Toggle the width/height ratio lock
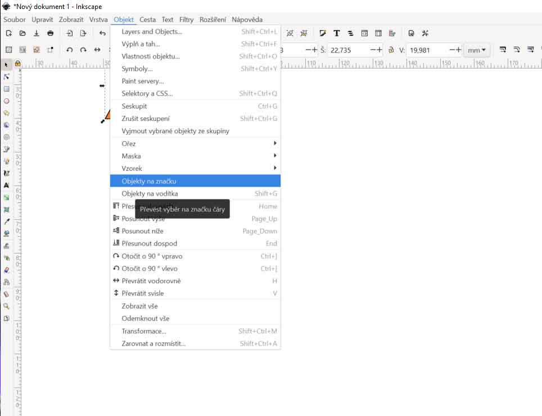Viewport: 542px width, 416px height. (391, 50)
